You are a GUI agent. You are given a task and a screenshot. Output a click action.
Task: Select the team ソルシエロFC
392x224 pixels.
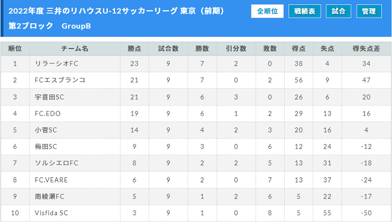(56, 163)
